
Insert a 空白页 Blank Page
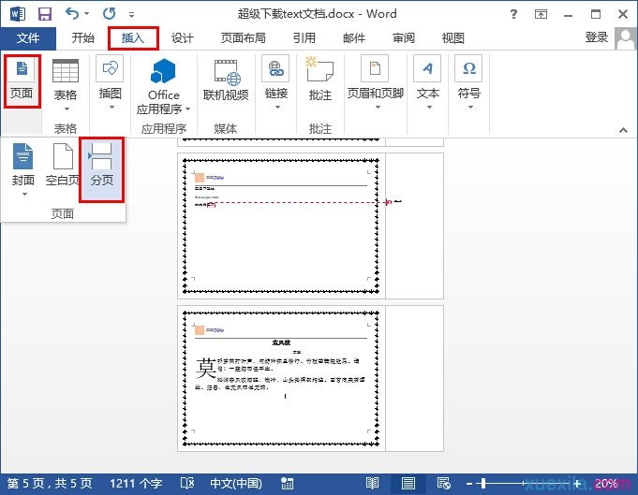(62, 165)
